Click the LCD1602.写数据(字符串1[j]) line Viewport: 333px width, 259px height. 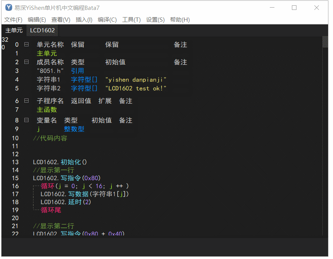[85, 194]
